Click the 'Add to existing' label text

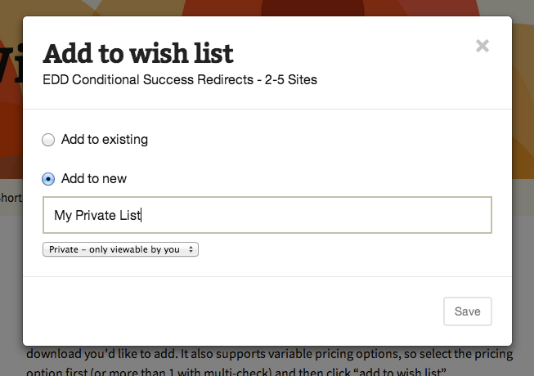[x=104, y=140]
